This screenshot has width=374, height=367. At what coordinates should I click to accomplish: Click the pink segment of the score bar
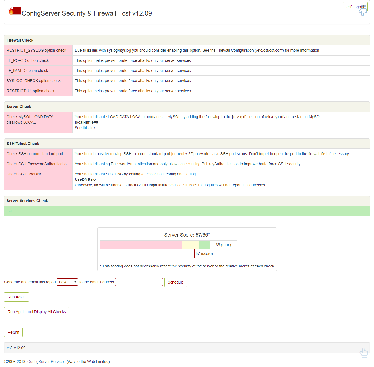coord(141,245)
